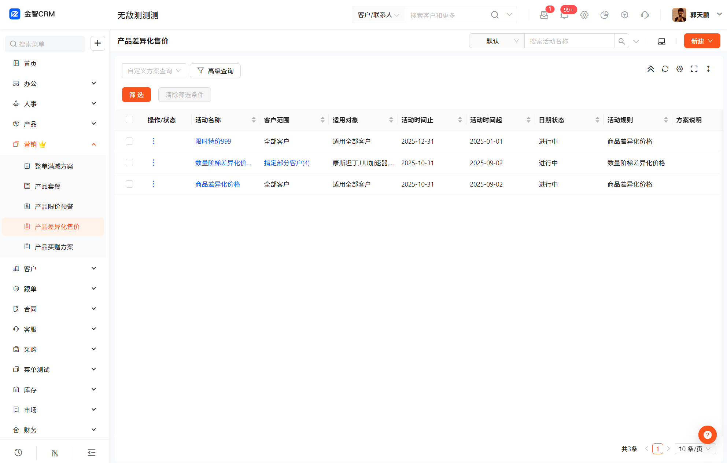The width and height of the screenshot is (727, 463).
Task: Open row actions menu for 限时特价999
Action: point(153,141)
